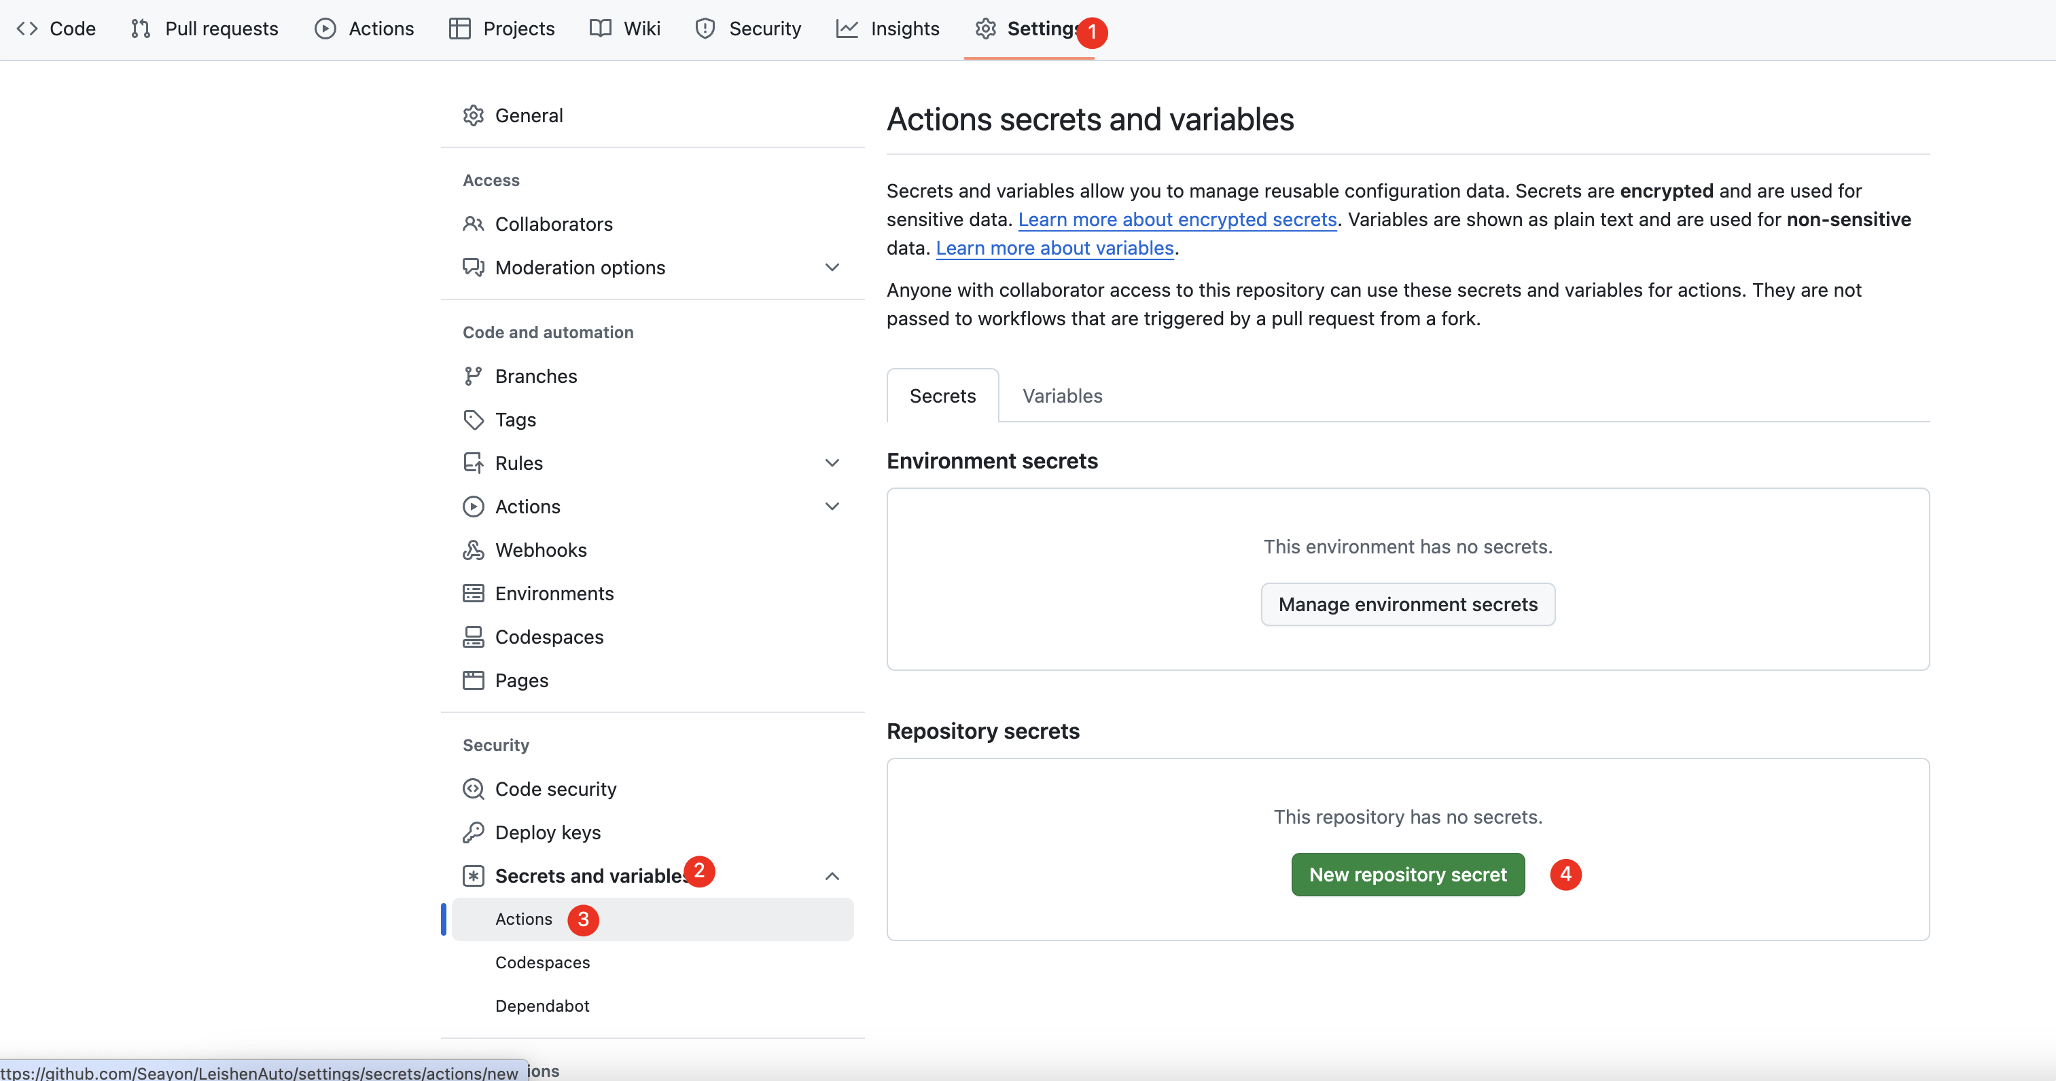Open Environments settings

tap(652, 593)
